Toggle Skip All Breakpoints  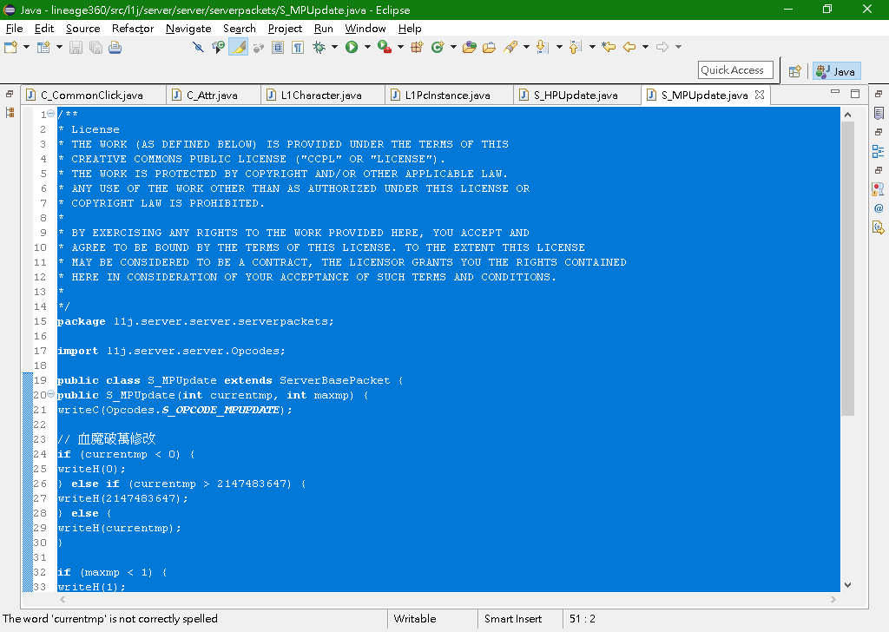(x=198, y=48)
